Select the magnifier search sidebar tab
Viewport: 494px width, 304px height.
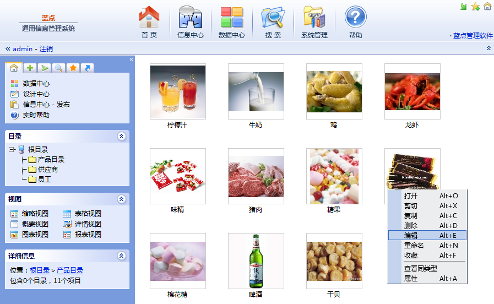tap(58, 68)
